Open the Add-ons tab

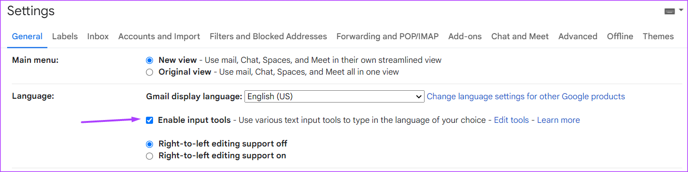point(465,36)
